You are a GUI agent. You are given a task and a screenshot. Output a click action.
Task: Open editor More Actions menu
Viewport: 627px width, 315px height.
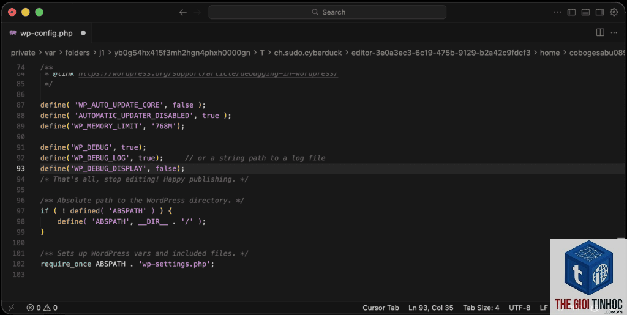pyautogui.click(x=614, y=33)
